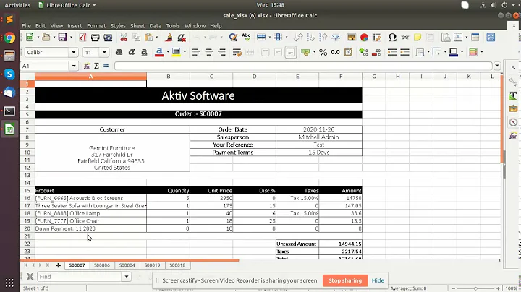The height and width of the screenshot is (292, 521).
Task: Click the Cut scissors icon
Action: pos(124,37)
